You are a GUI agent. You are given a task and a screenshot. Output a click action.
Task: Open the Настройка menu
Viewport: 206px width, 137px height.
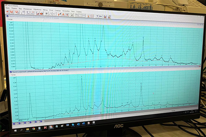click(66, 11)
